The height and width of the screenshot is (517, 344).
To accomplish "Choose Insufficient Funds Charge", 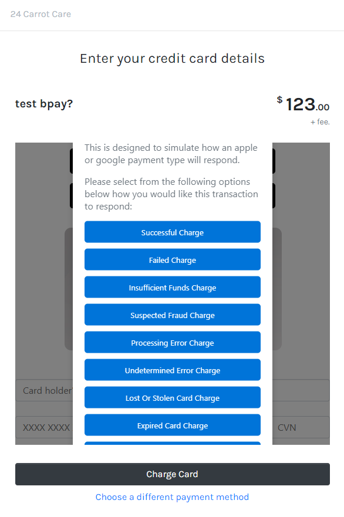I will pos(173,287).
